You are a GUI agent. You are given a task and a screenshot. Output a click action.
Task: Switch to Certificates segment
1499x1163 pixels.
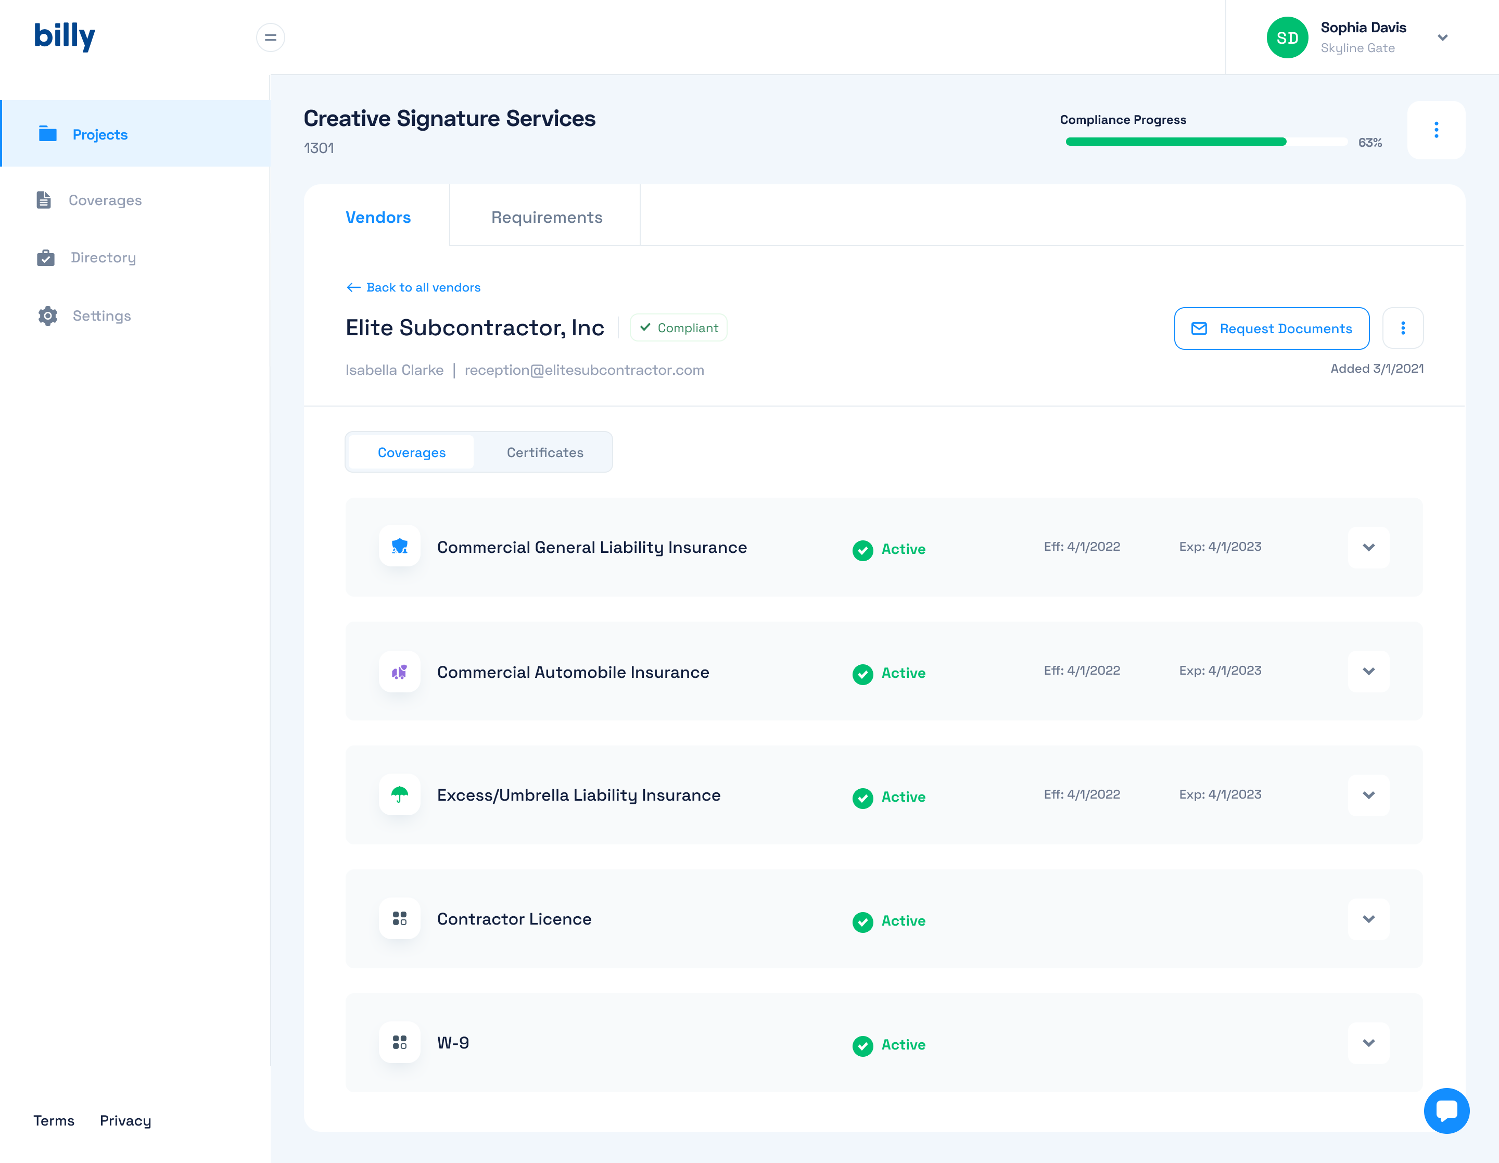tap(544, 452)
